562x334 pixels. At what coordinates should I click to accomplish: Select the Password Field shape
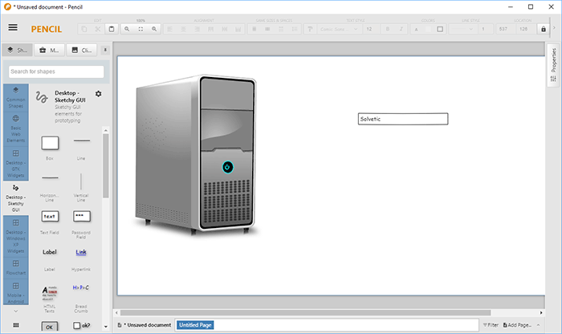81,224
